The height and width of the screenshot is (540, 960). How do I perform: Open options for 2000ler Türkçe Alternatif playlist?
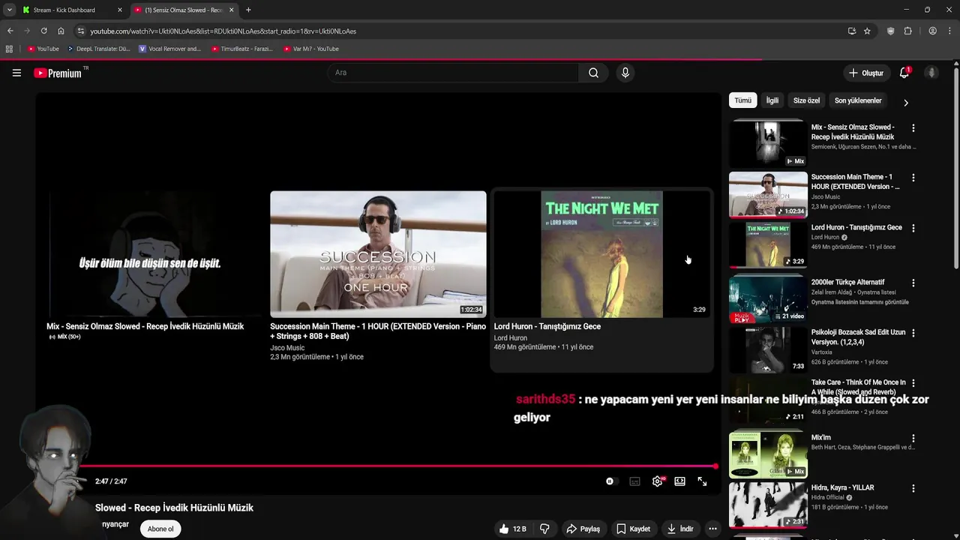[913, 283]
